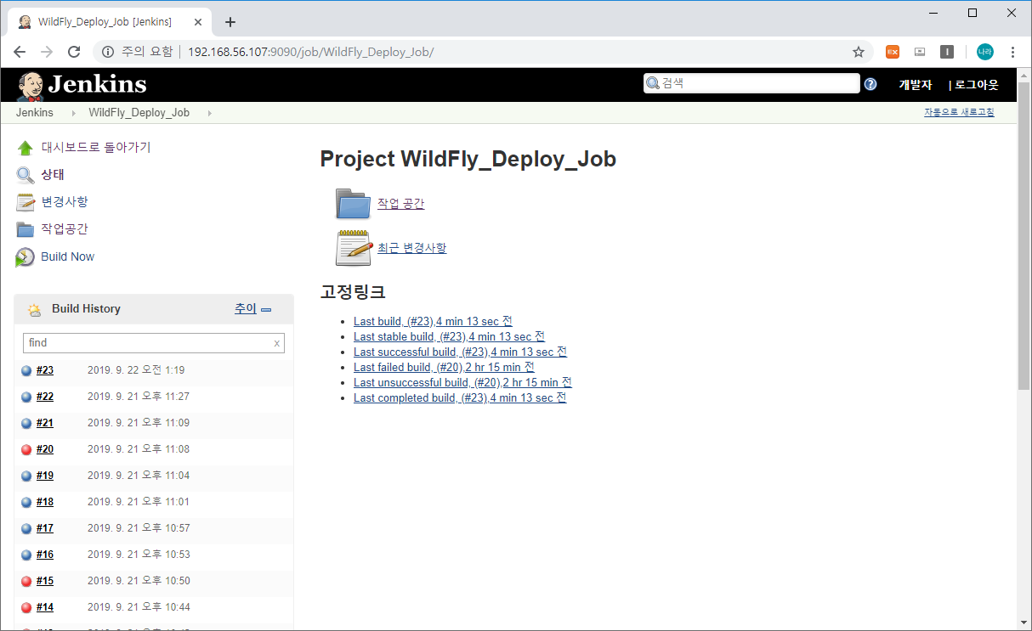Screen dimensions: 1032x631
Task: Reload the page with browser refresh icon
Action: point(74,52)
